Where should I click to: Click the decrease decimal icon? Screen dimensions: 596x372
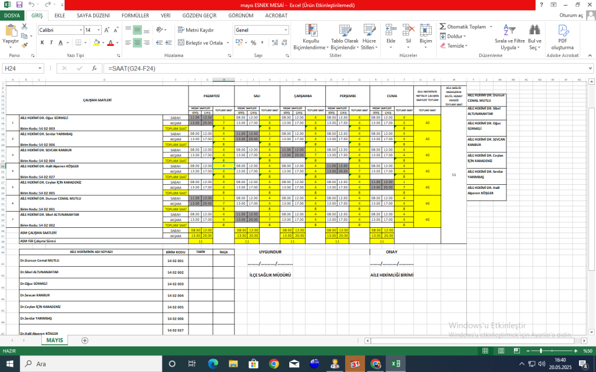pos(284,42)
